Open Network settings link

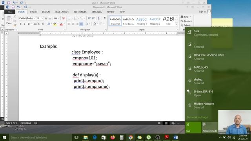click(x=197, y=117)
